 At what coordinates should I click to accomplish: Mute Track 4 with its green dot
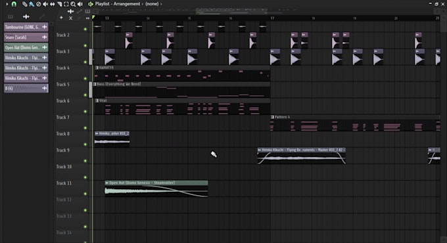point(85,78)
